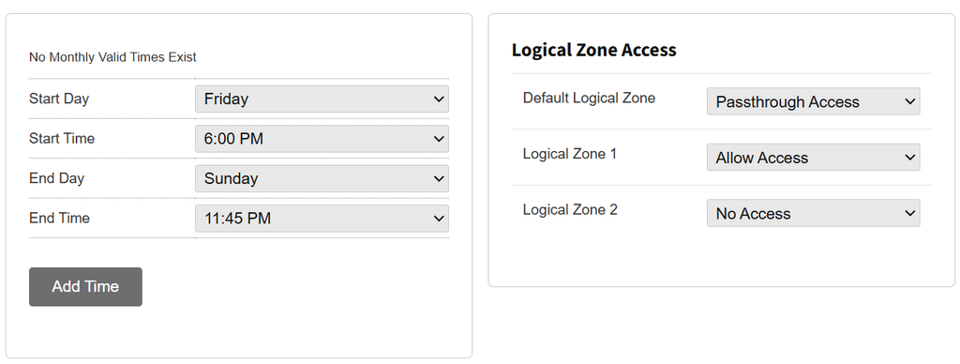The height and width of the screenshot is (364, 960).
Task: Click the Start Day field label
Action: click(x=59, y=99)
